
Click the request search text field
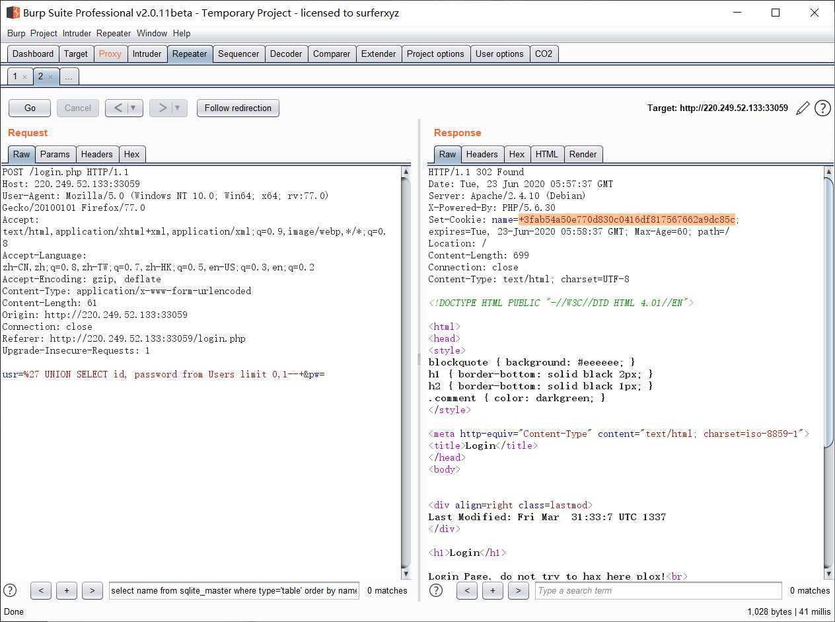pyautogui.click(x=234, y=590)
